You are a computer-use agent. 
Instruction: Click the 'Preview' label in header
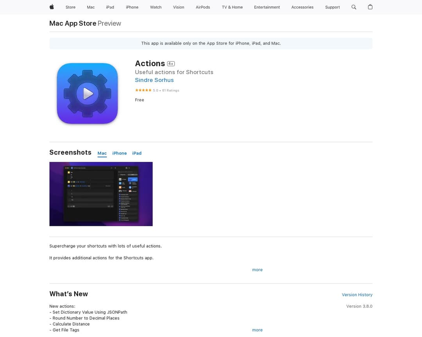click(109, 23)
